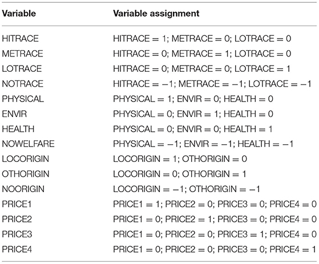This screenshot has width=319, height=264.
Task: Select the LOTRACE variable name
Action: (22, 68)
